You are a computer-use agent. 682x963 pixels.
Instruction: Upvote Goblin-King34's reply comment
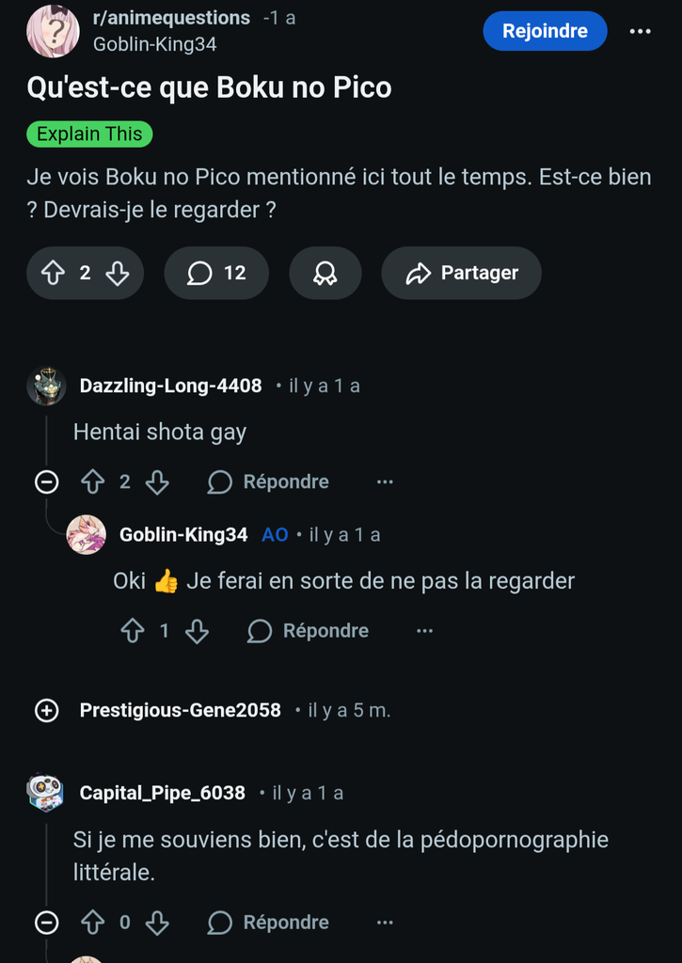point(132,631)
